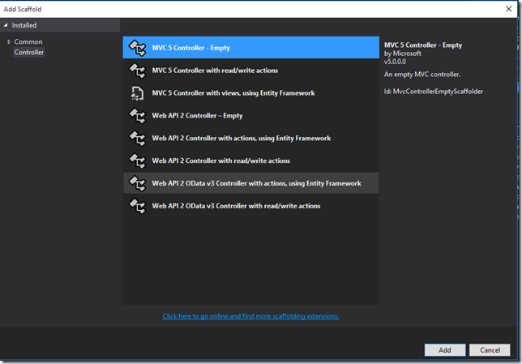Expand the Common tree node arrow
Image resolution: width=522 pixels, height=364 pixels.
(x=9, y=42)
